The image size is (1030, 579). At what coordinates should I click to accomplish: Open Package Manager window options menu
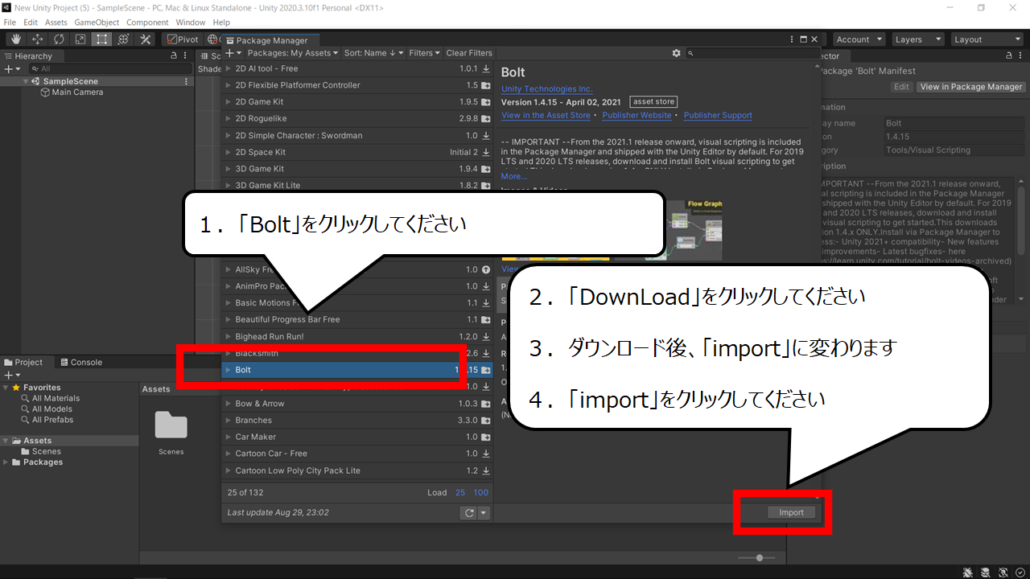[790, 39]
